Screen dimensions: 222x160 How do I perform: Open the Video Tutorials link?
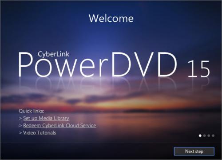point(40,132)
